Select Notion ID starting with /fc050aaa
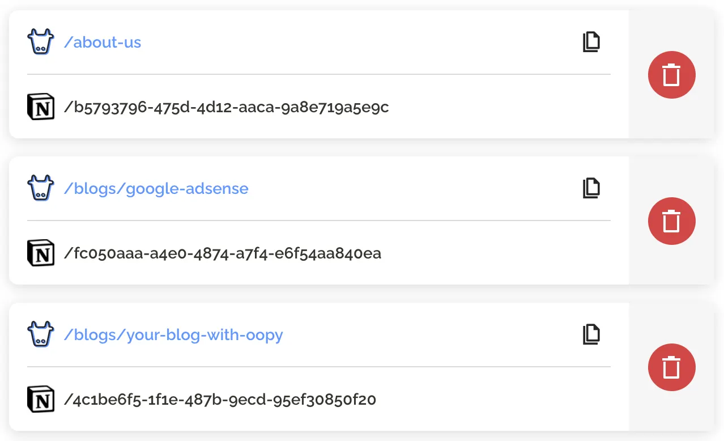Screen dimensions: 724x441 pyautogui.click(x=223, y=253)
